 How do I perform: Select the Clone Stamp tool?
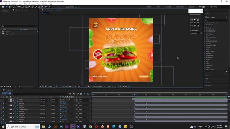39,7
